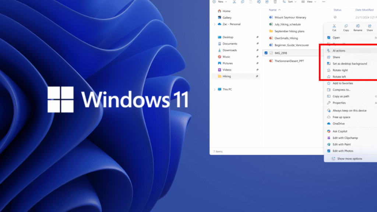Toggle the pin on the Hiking folder
Image resolution: width=377 pixels, height=212 pixels.
(x=257, y=76)
